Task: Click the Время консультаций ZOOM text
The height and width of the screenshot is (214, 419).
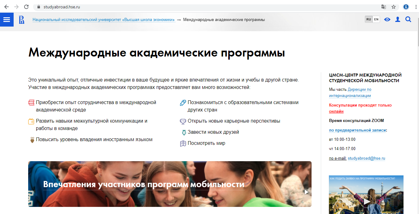Action: pos(356,121)
